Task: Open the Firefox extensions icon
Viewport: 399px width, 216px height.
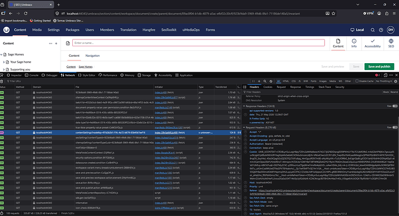Action: tap(387, 13)
